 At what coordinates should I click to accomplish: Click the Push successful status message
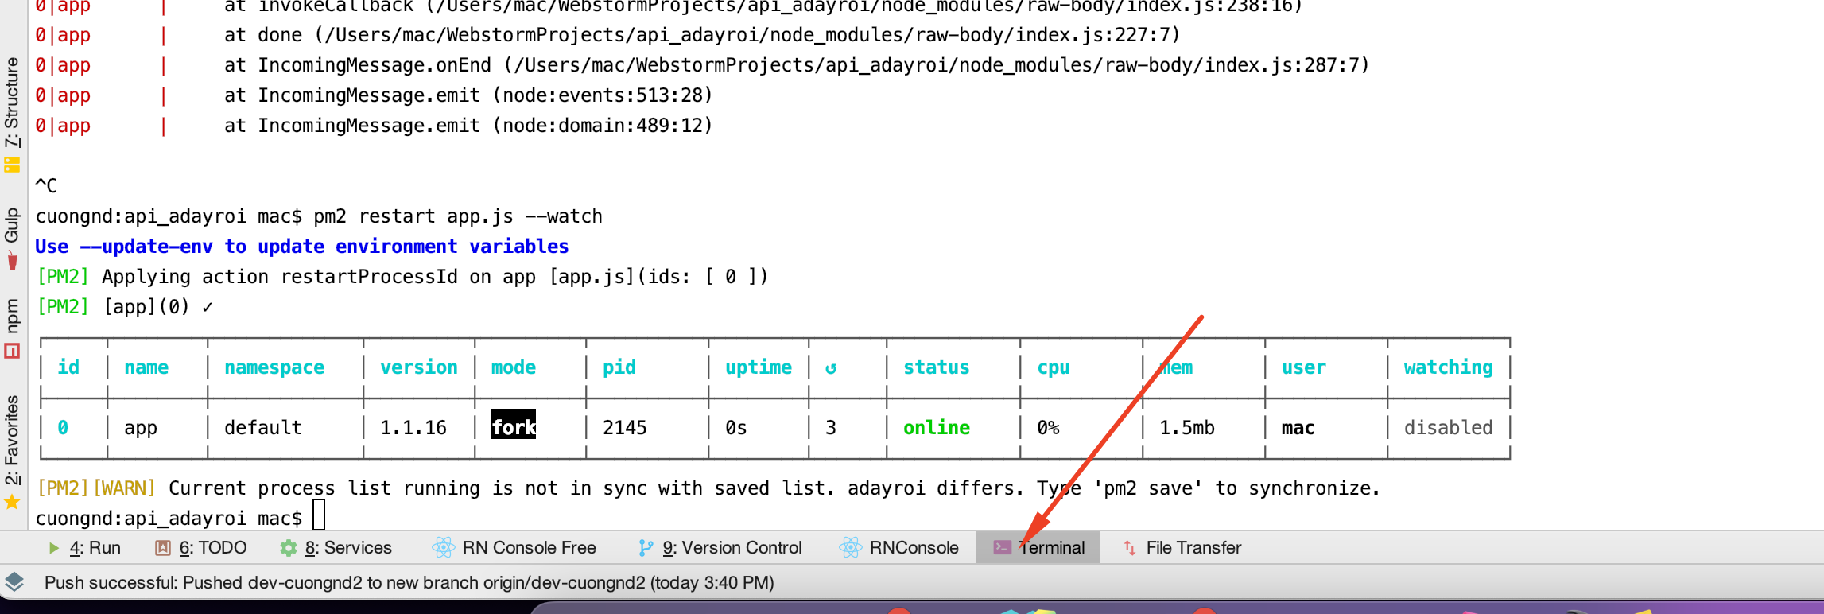coord(409,582)
